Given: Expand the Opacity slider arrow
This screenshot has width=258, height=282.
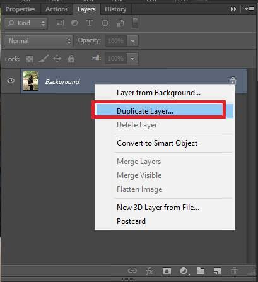Looking at the screenshot, I should pos(132,41).
